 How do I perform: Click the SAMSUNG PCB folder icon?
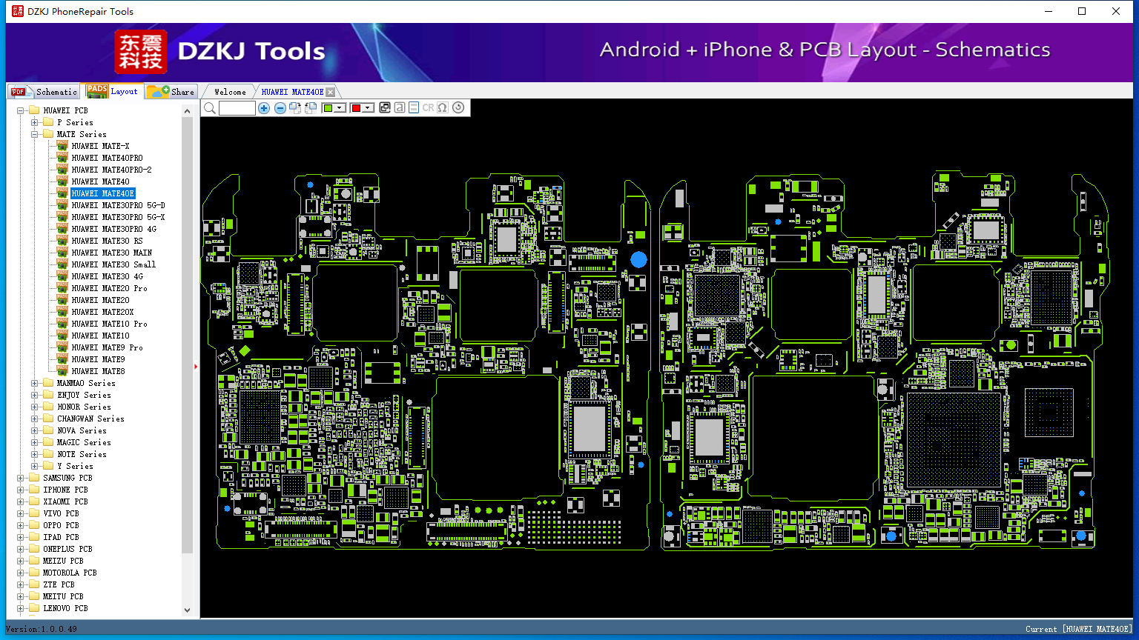[x=34, y=478]
